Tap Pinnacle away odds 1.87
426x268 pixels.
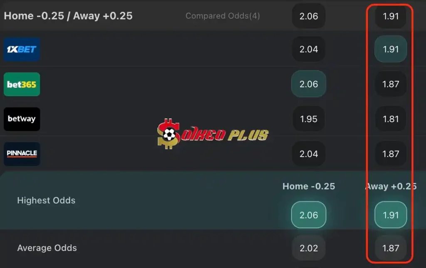coord(391,154)
